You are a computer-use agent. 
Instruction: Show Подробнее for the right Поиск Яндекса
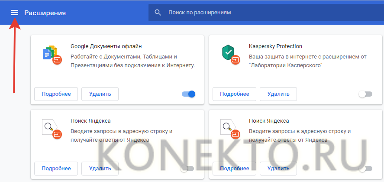[234, 168]
